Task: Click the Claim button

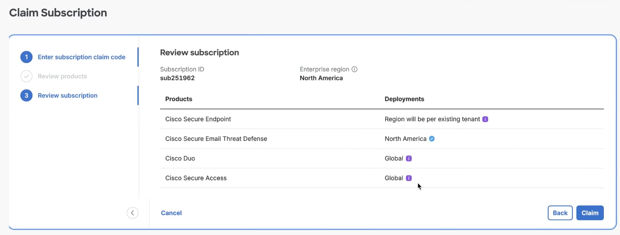Action: click(x=590, y=213)
